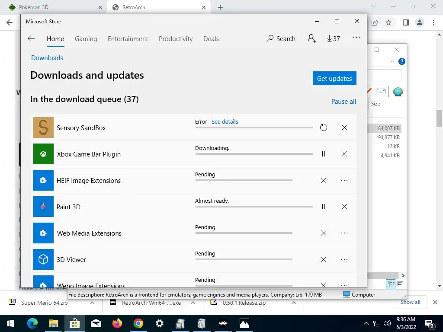Open Chrome profile avatar

420,22
